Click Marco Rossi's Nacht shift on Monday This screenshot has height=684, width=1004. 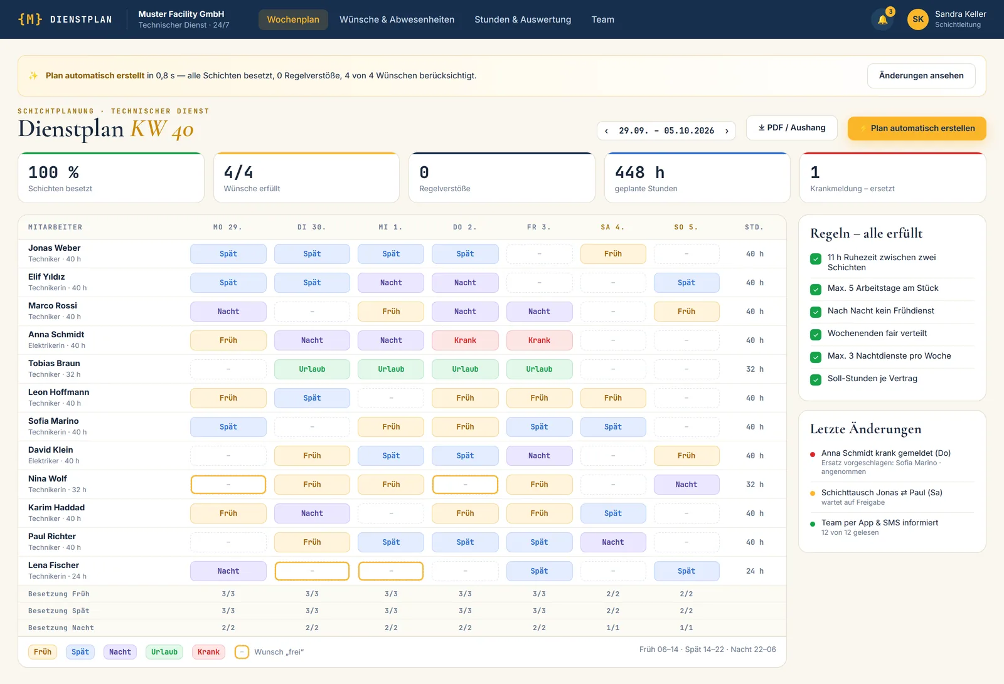[228, 312]
